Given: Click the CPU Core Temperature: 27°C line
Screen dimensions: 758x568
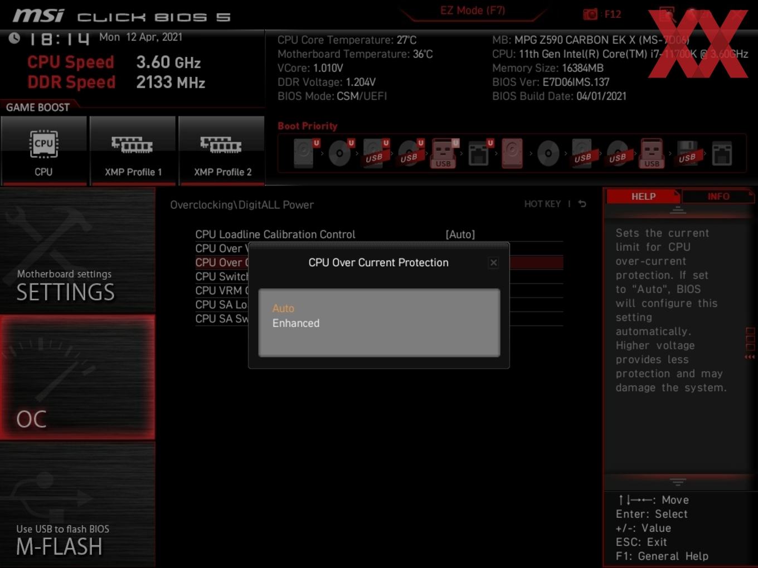Looking at the screenshot, I should 347,40.
